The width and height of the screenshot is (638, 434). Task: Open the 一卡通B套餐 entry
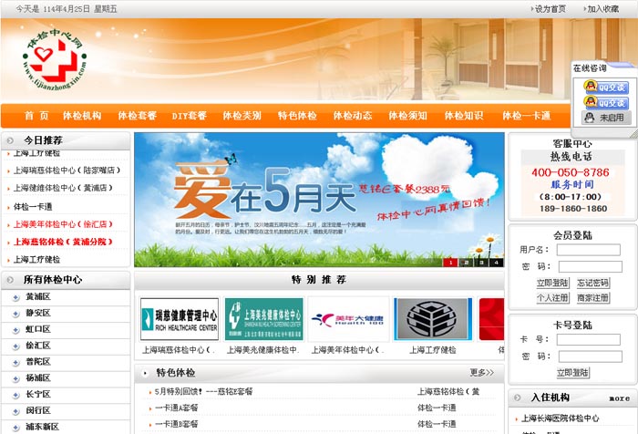[176, 424]
